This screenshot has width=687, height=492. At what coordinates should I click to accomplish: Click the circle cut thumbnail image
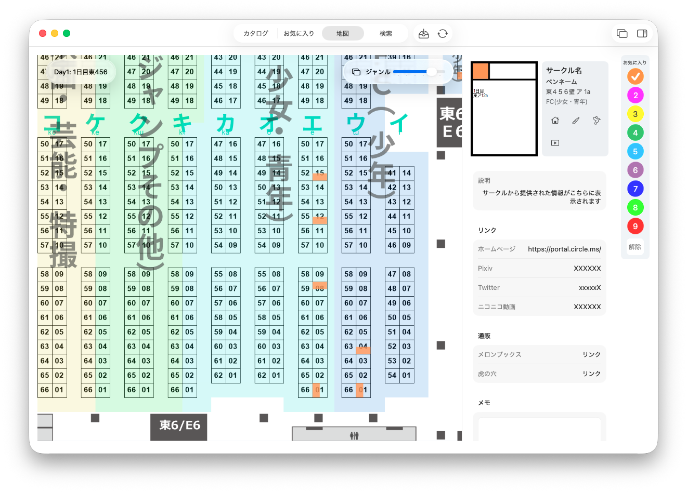click(x=504, y=109)
